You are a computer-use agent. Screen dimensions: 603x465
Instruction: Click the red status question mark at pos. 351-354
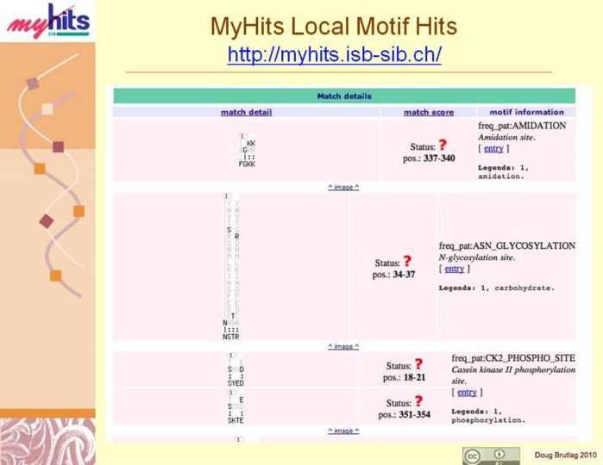click(x=418, y=401)
